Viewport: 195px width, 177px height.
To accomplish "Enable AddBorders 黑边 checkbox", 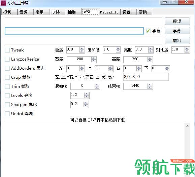I will [7, 68].
